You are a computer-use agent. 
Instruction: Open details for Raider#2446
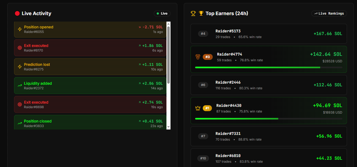click(x=268, y=85)
